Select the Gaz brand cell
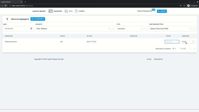The image size is (199, 112). tap(62, 42)
